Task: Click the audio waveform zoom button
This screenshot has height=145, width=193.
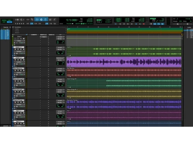Action: click(18, 20)
